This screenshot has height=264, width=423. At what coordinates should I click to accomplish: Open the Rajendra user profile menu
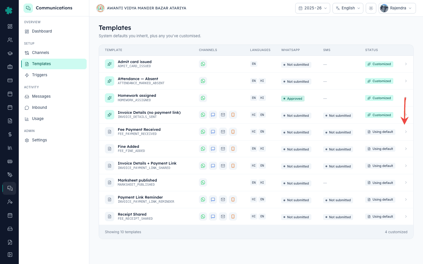click(397, 8)
